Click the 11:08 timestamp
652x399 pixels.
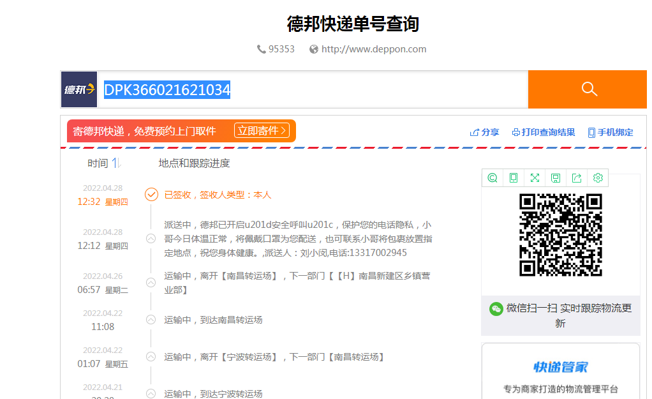[103, 327]
